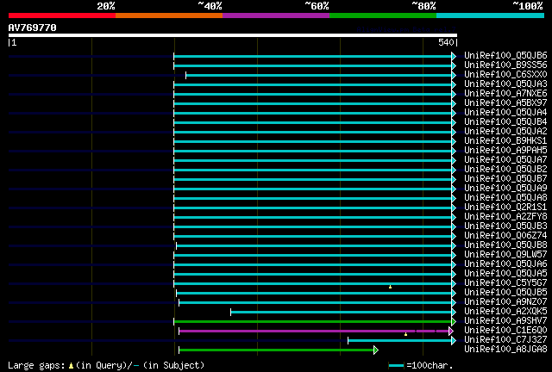This screenshot has height=372, width=552.
Task: Click the yellow triangle icon in gaps legend
Action: coord(71,366)
